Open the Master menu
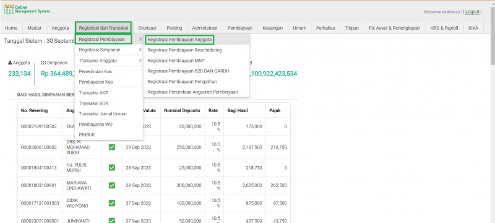The image size is (495, 223). [35, 28]
